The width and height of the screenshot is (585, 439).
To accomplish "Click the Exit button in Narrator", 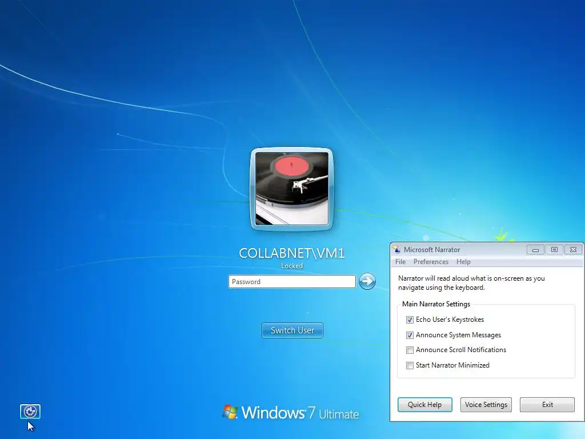I will tap(547, 405).
